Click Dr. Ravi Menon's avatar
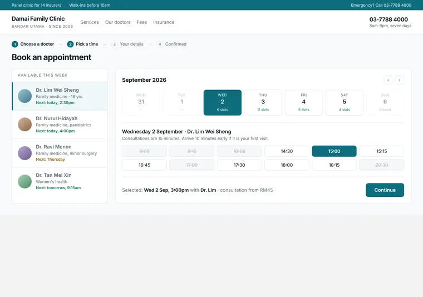The height and width of the screenshot is (297, 423). click(25, 153)
